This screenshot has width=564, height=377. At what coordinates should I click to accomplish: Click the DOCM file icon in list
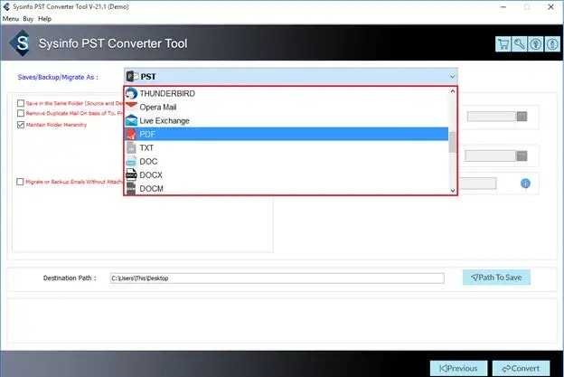point(131,188)
